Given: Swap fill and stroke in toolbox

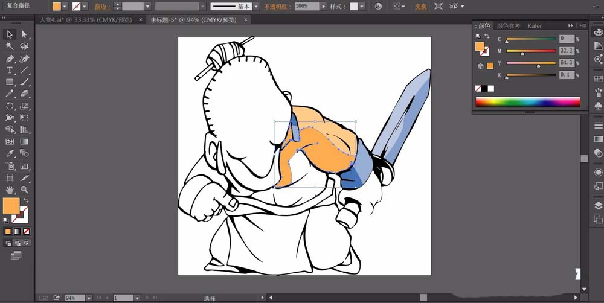Looking at the screenshot, I should point(26,200).
